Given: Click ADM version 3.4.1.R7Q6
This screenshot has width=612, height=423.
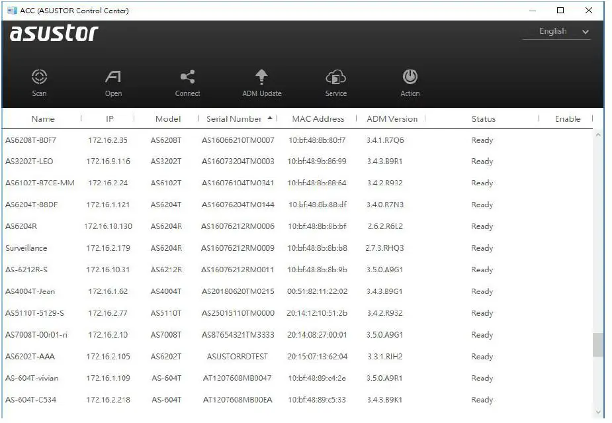Looking at the screenshot, I should tap(385, 140).
